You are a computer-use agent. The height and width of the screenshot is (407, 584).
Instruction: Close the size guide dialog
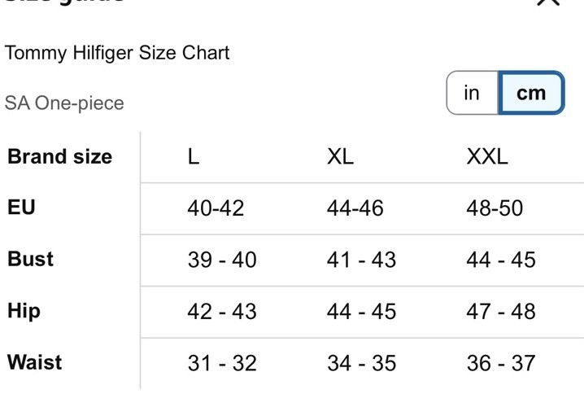point(548,2)
